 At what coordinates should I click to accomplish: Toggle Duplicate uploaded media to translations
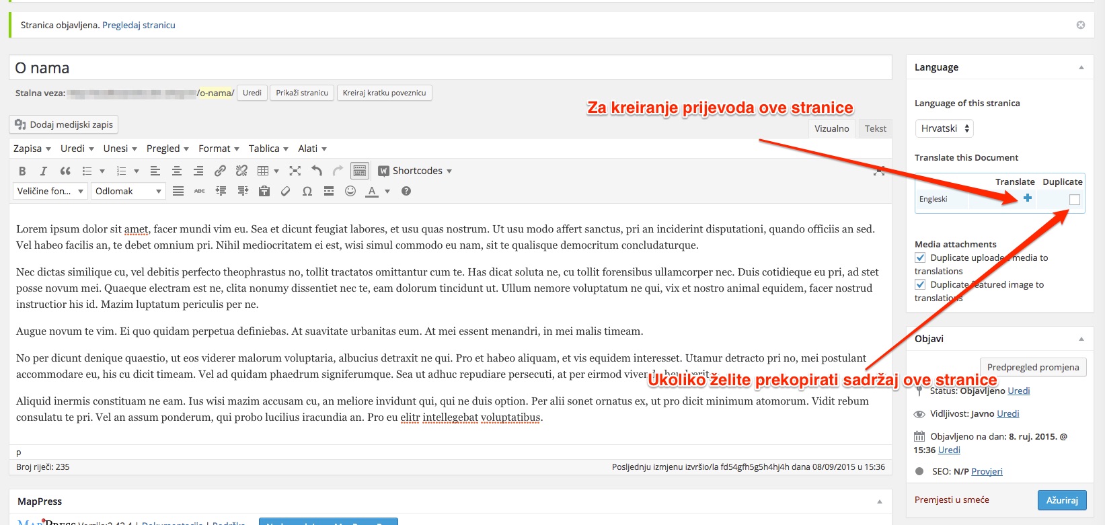coord(920,257)
